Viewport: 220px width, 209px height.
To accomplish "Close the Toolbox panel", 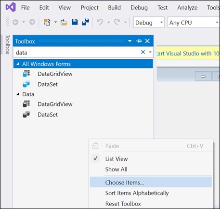I will pyautogui.click(x=147, y=41).
